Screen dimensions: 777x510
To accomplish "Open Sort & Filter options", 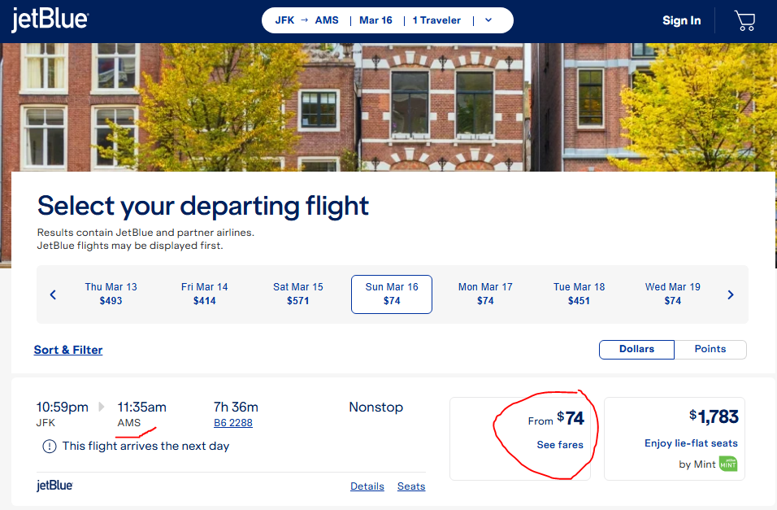I will (68, 350).
